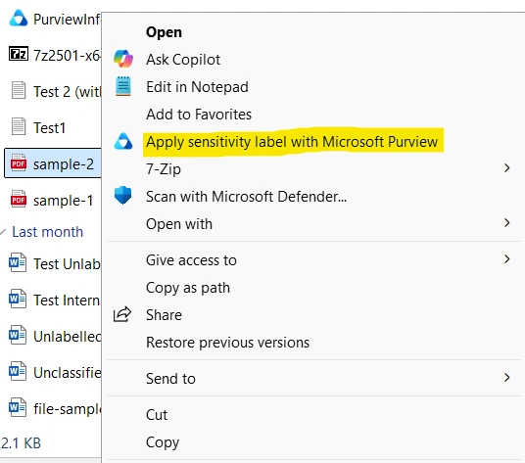Viewport: 525px width, 463px height.
Task: Select Restore previous versions
Action: point(227,343)
